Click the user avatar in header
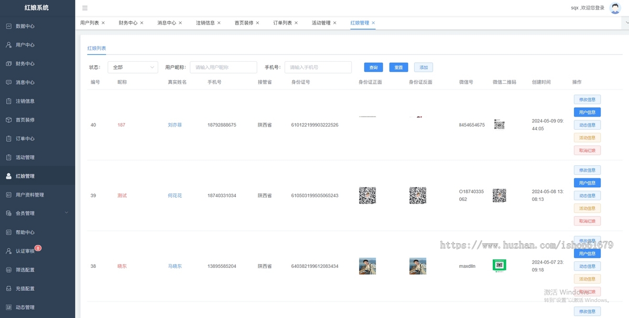Image resolution: width=629 pixels, height=318 pixels. tap(615, 8)
